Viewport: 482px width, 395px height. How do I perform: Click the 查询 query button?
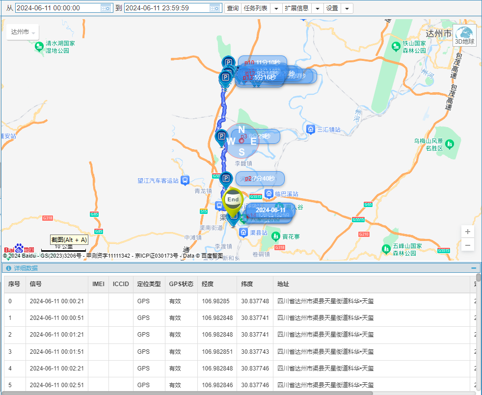(x=233, y=8)
